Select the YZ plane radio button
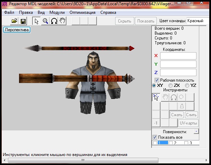The width and height of the screenshot is (211, 165). coord(187,85)
